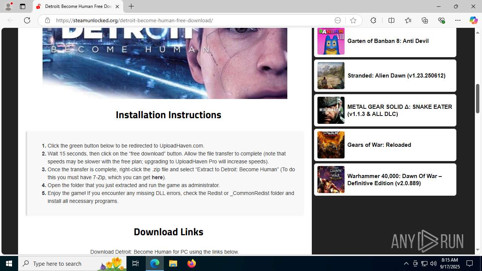Select the Detroit: Become Human browser tab
Image resolution: width=482 pixels, height=271 pixels.
pos(78,6)
